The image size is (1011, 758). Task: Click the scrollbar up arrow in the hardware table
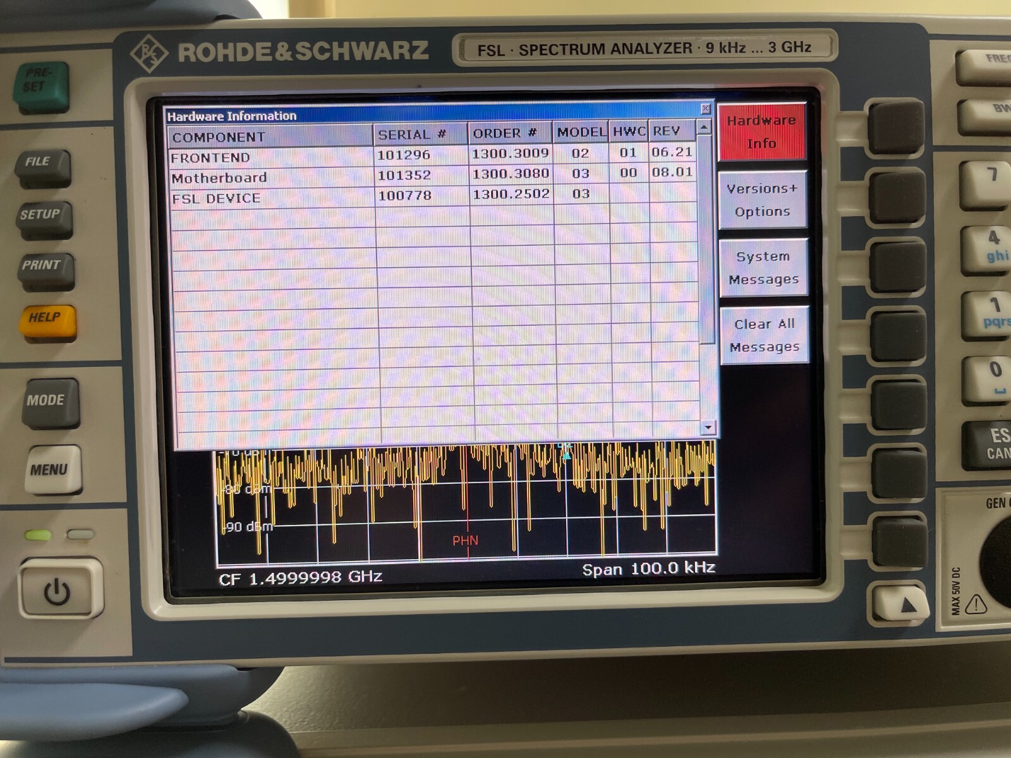[x=704, y=128]
